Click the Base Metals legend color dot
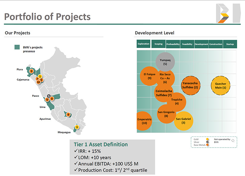Image resolution: width=245 pixels, height=176 pixels. click(x=207, y=145)
